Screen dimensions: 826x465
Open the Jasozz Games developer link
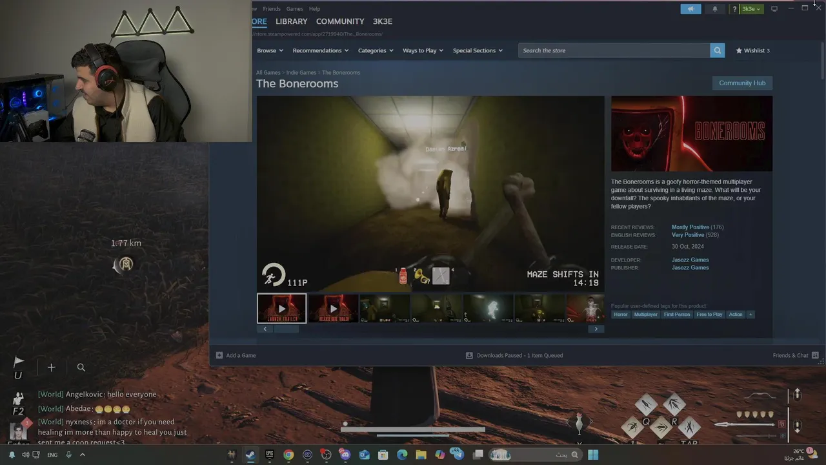pos(690,260)
